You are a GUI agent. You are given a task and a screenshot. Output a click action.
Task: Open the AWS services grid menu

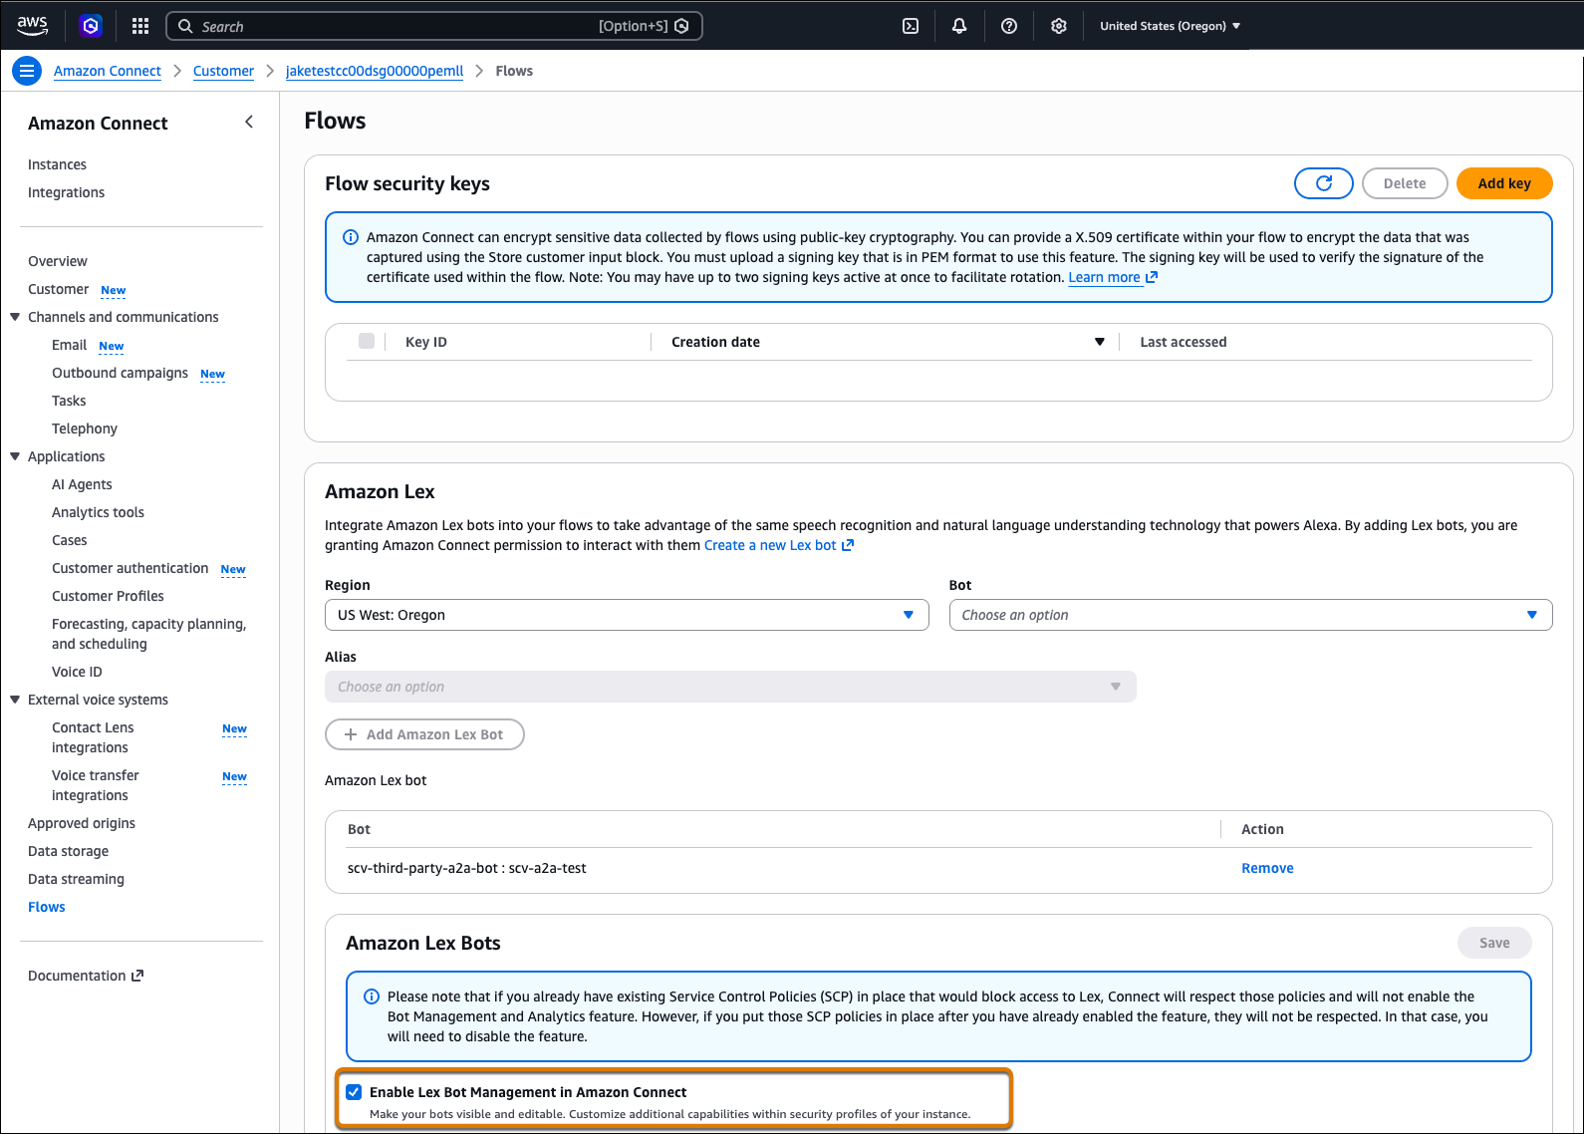tap(140, 26)
